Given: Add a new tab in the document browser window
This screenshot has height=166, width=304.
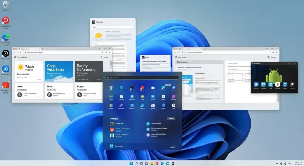Looking at the screenshot, I should 205,49.
